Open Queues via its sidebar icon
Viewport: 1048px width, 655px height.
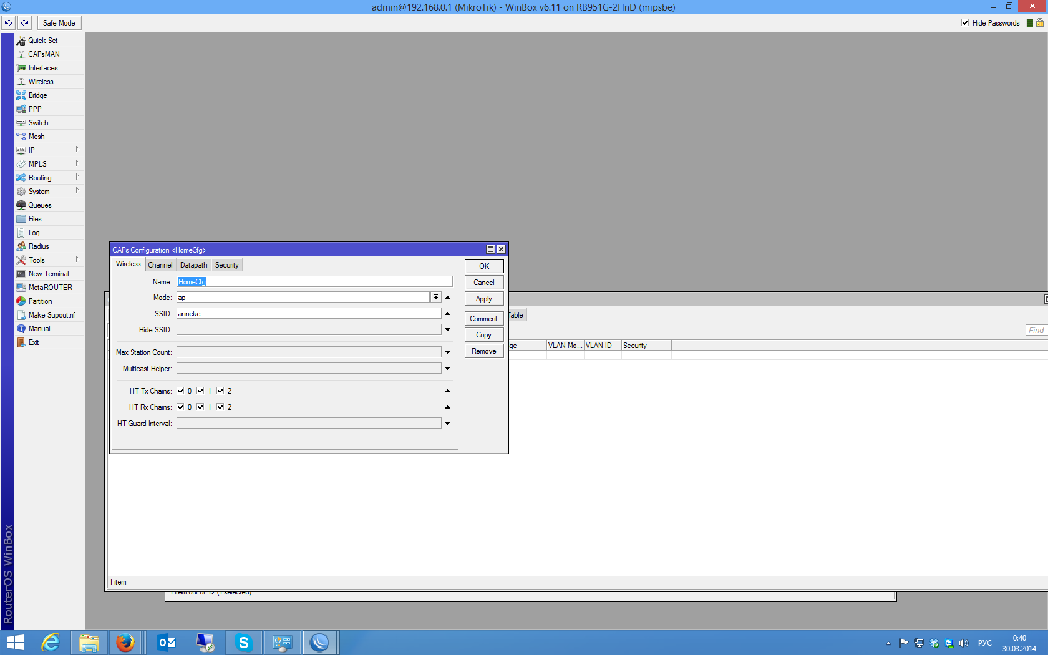coord(21,205)
